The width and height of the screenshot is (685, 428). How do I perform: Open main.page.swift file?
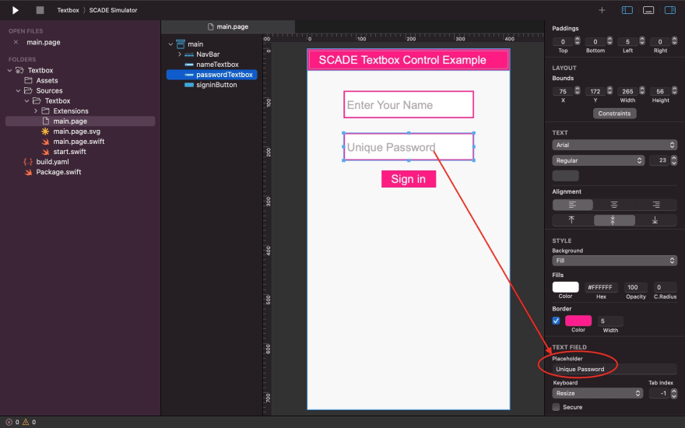[x=79, y=142]
